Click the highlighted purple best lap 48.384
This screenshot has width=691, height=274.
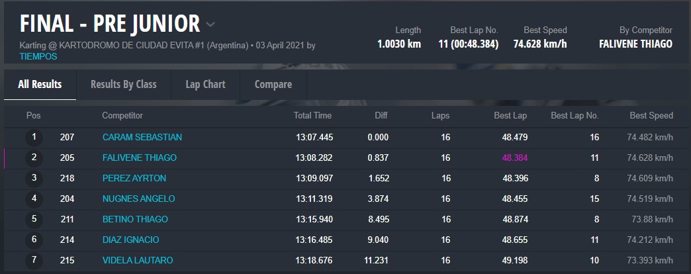[514, 158]
